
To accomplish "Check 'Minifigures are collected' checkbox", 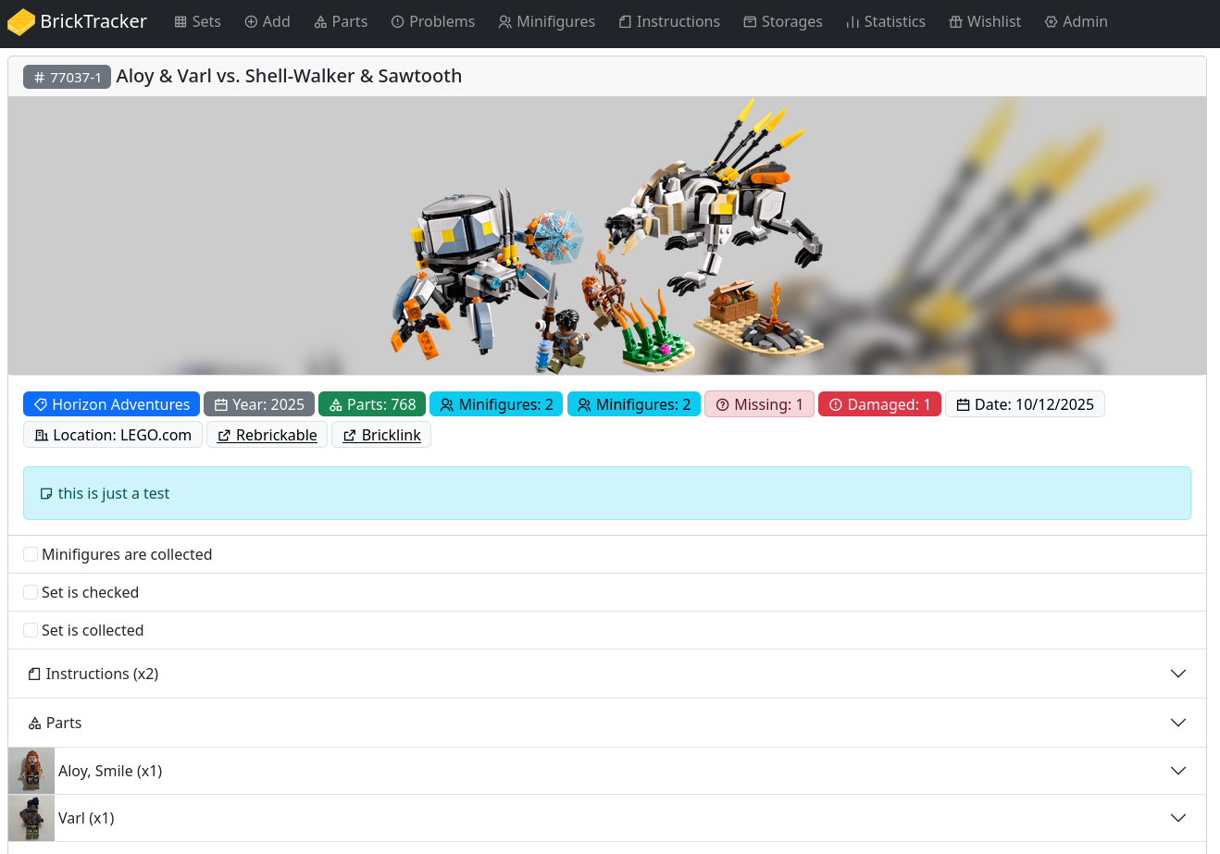I will click(x=31, y=554).
